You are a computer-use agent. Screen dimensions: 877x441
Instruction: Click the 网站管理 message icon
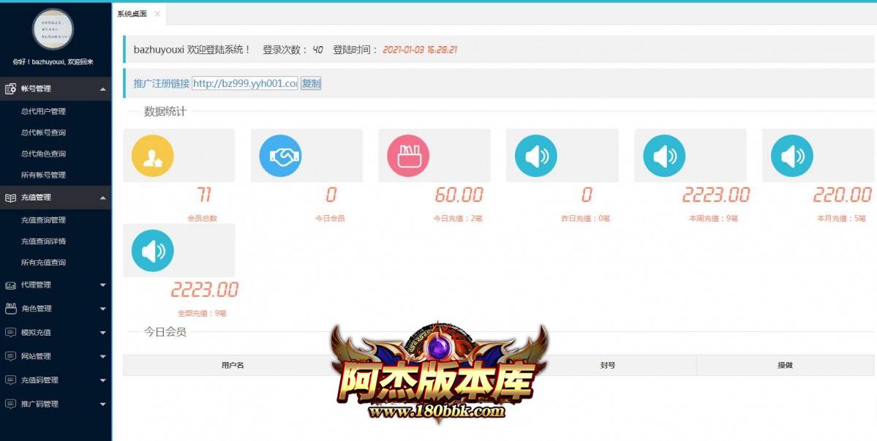click(11, 356)
